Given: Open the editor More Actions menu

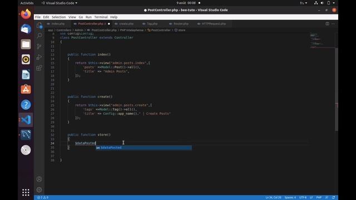Looking at the screenshot, I should pyautogui.click(x=333, y=23).
